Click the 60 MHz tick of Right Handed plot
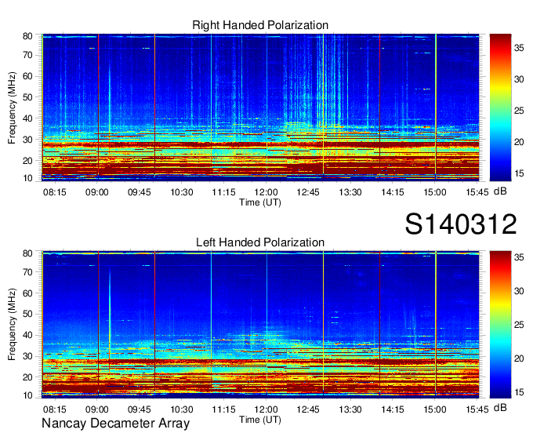 (27, 77)
